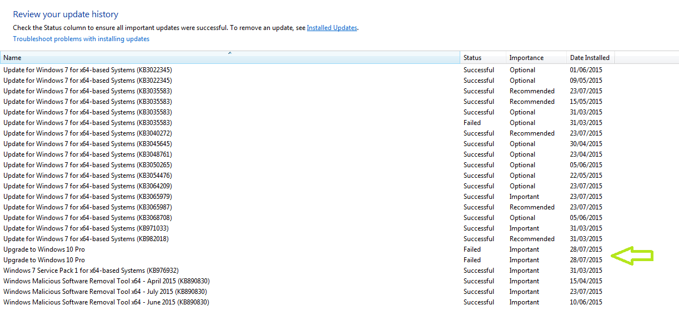Click Important in the KB971033 row
Viewport: 679px width, 310px height.
[x=524, y=228]
